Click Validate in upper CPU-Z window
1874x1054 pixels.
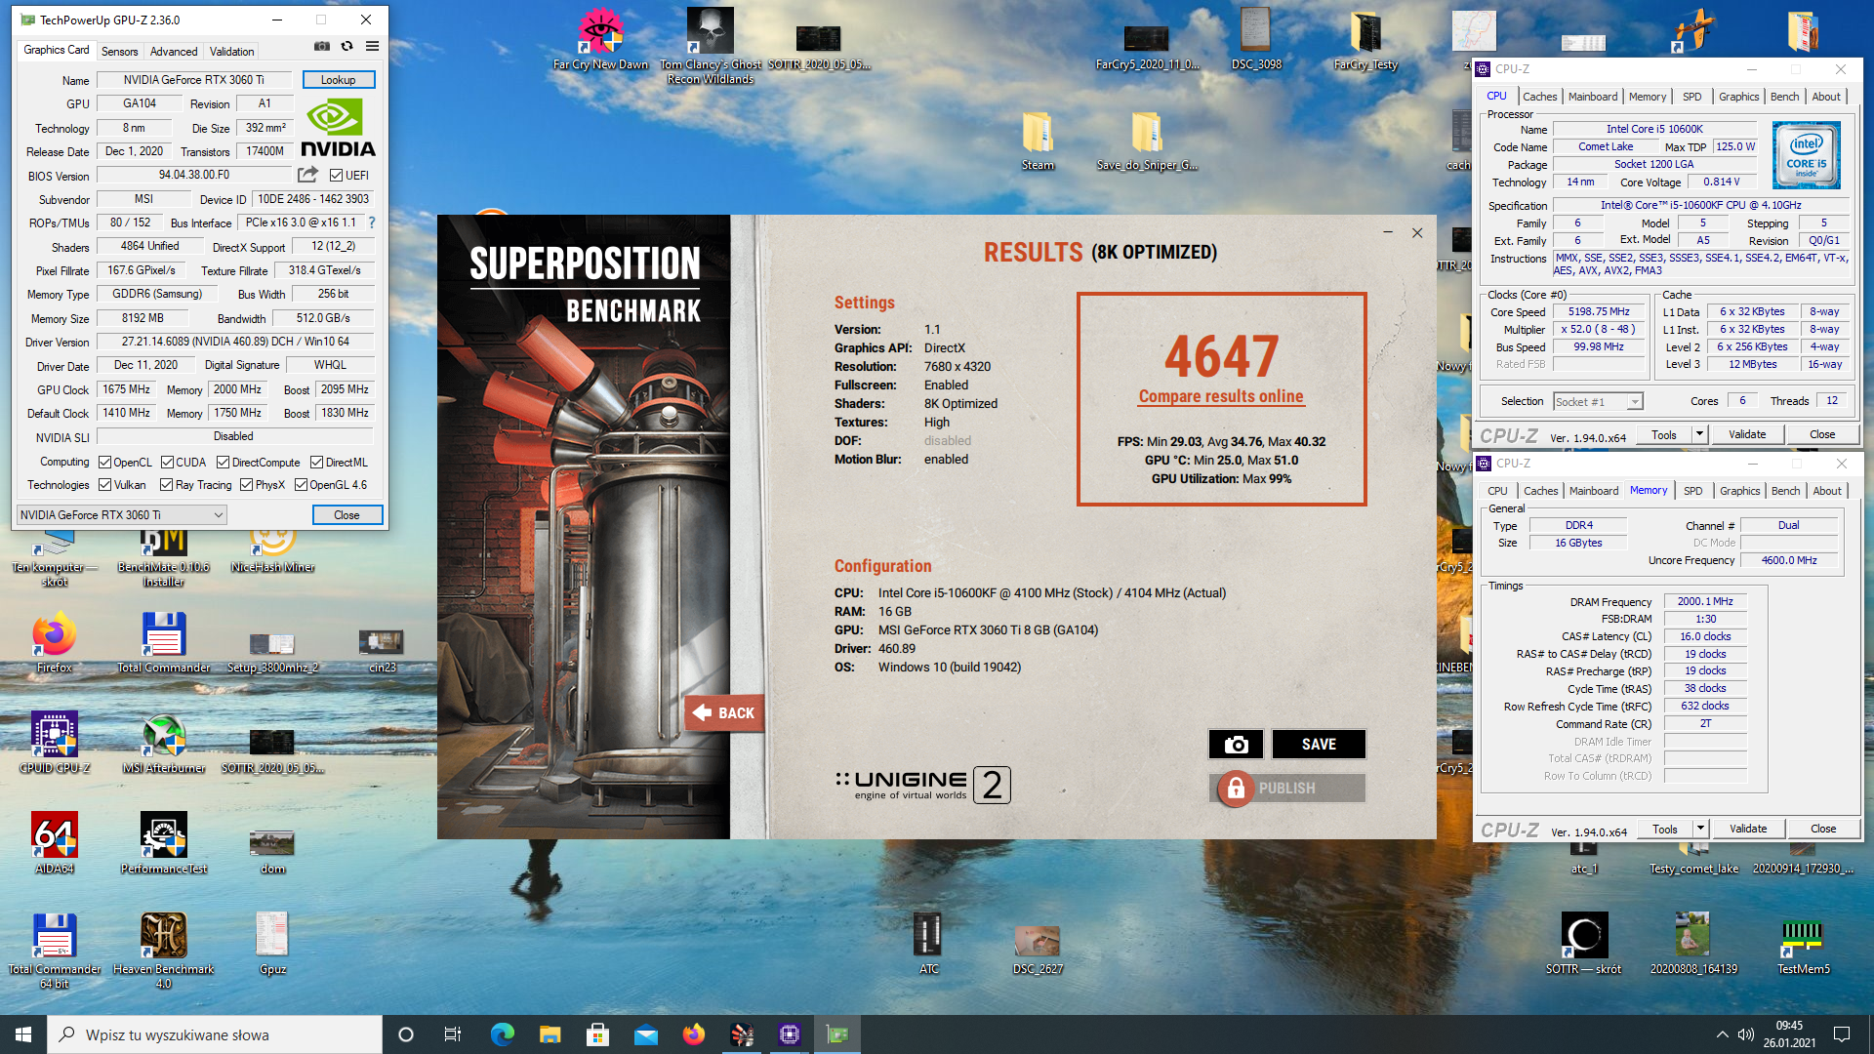pos(1747,434)
